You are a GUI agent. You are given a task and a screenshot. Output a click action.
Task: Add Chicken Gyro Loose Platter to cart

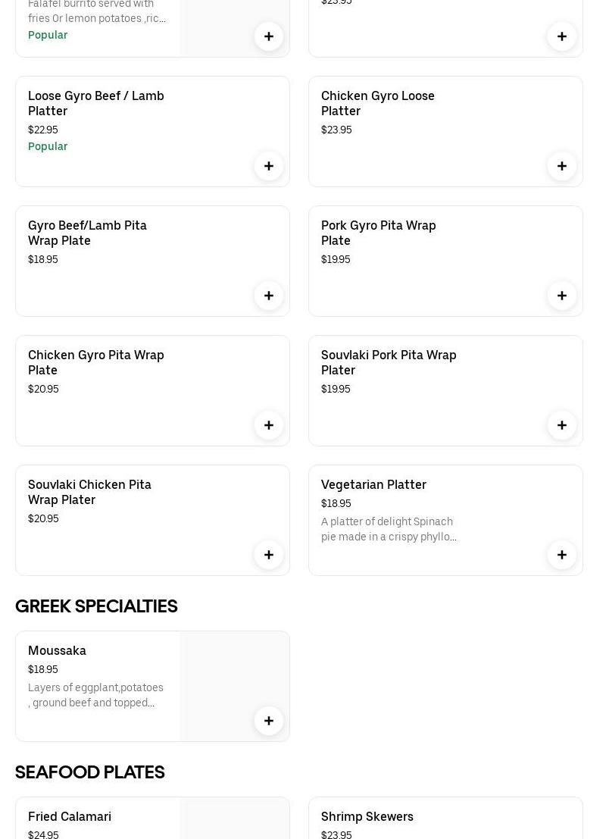pos(562,166)
